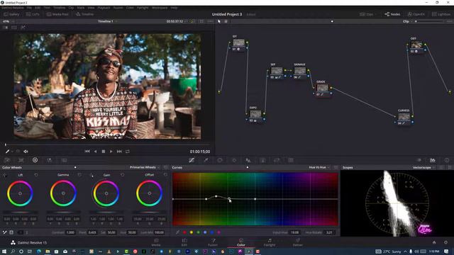Open the Clips panel dropdown arrow
This screenshot has height=255, width=454.
tap(376, 14)
